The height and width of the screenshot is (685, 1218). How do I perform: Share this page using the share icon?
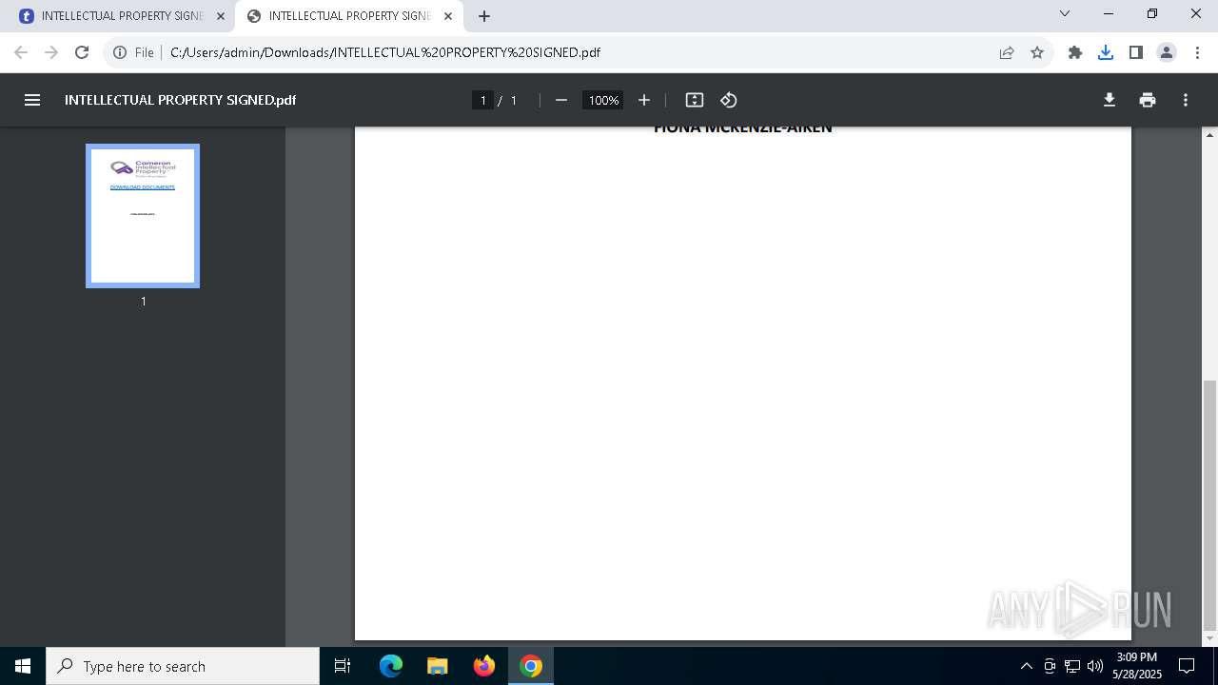(x=1007, y=52)
